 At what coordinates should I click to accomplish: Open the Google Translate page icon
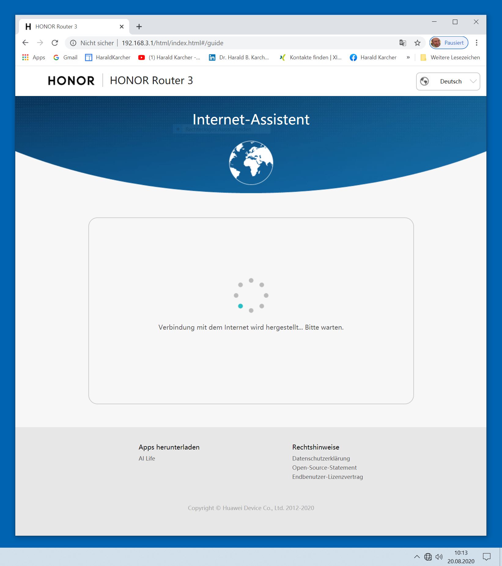(403, 43)
